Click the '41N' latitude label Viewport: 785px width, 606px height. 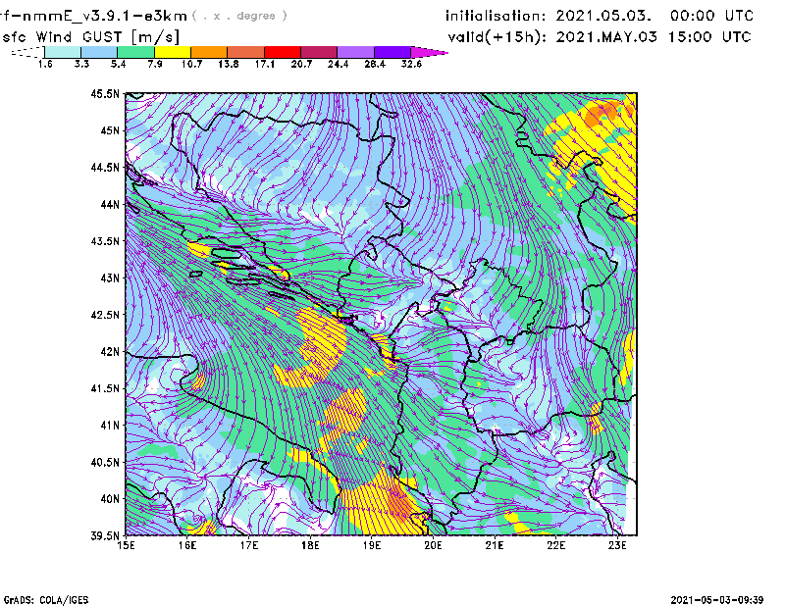click(x=110, y=426)
